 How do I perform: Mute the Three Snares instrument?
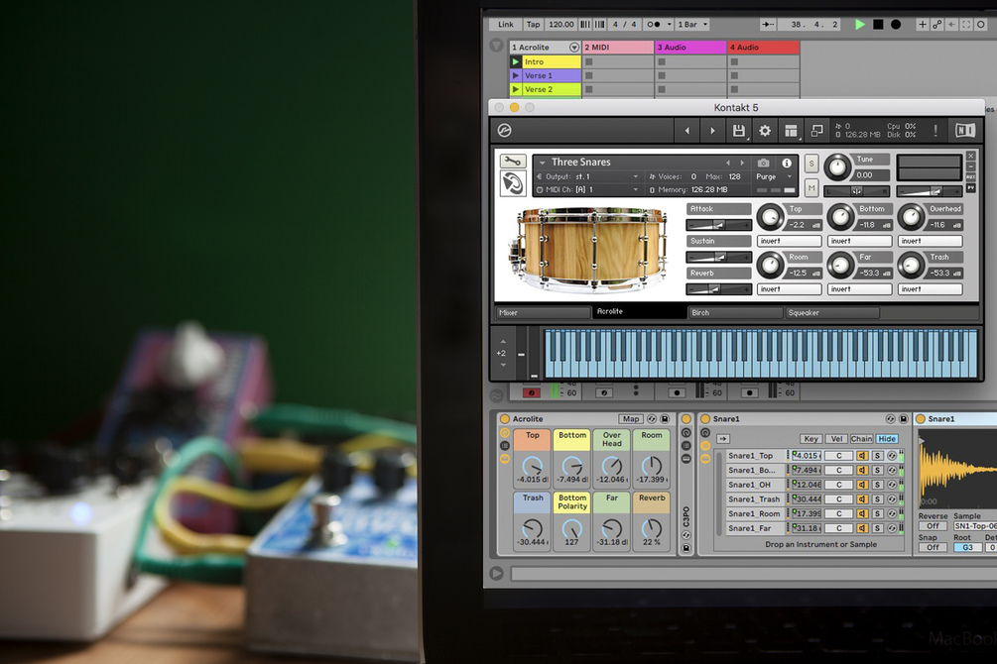pyautogui.click(x=811, y=187)
